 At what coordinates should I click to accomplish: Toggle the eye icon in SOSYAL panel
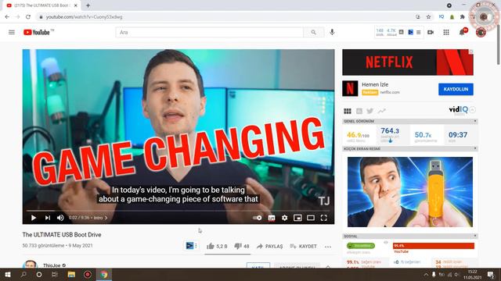386,243
